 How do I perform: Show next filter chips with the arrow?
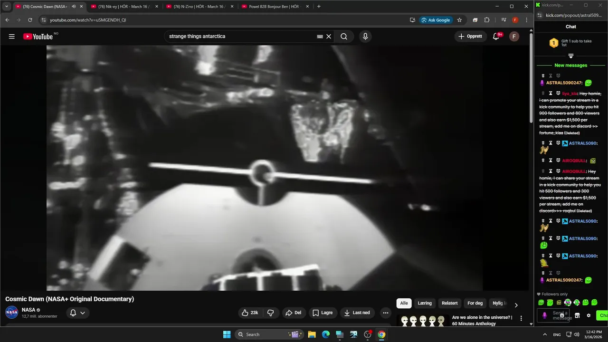516,305
